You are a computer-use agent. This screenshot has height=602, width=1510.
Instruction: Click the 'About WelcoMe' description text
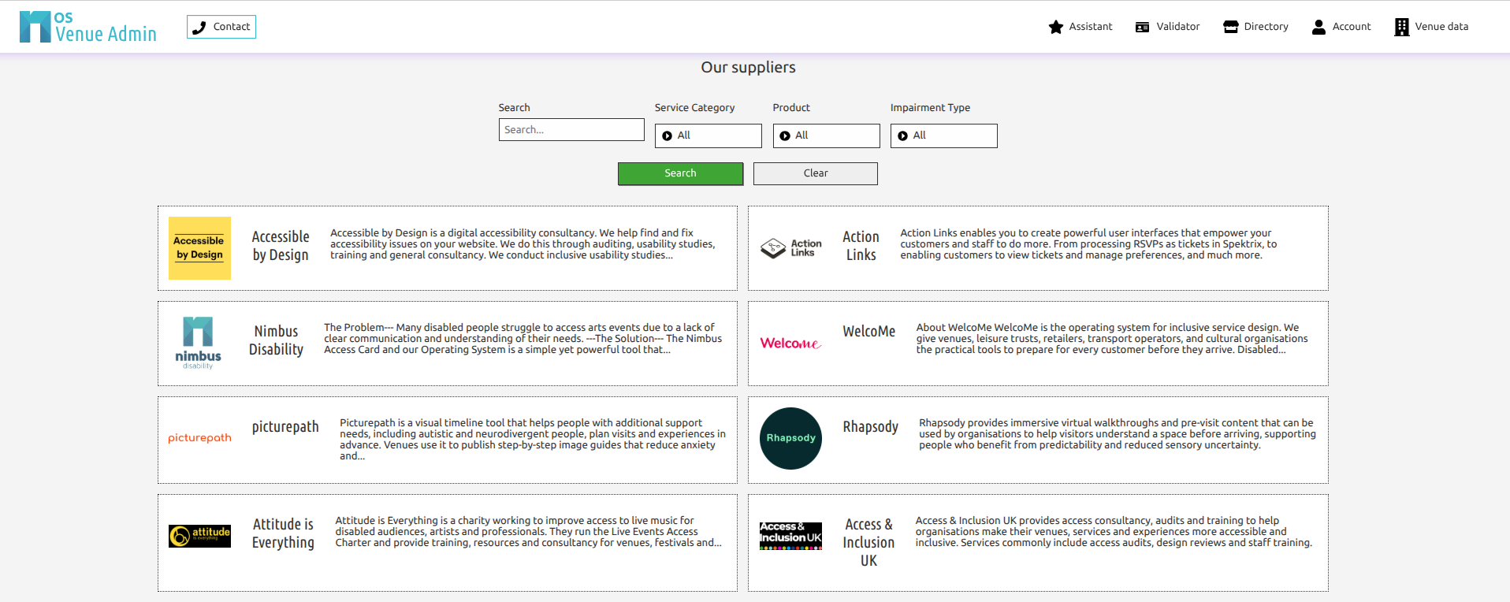(1111, 339)
